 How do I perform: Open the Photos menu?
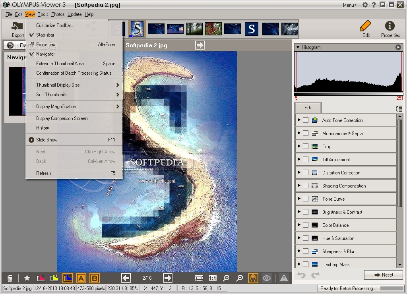coord(58,14)
